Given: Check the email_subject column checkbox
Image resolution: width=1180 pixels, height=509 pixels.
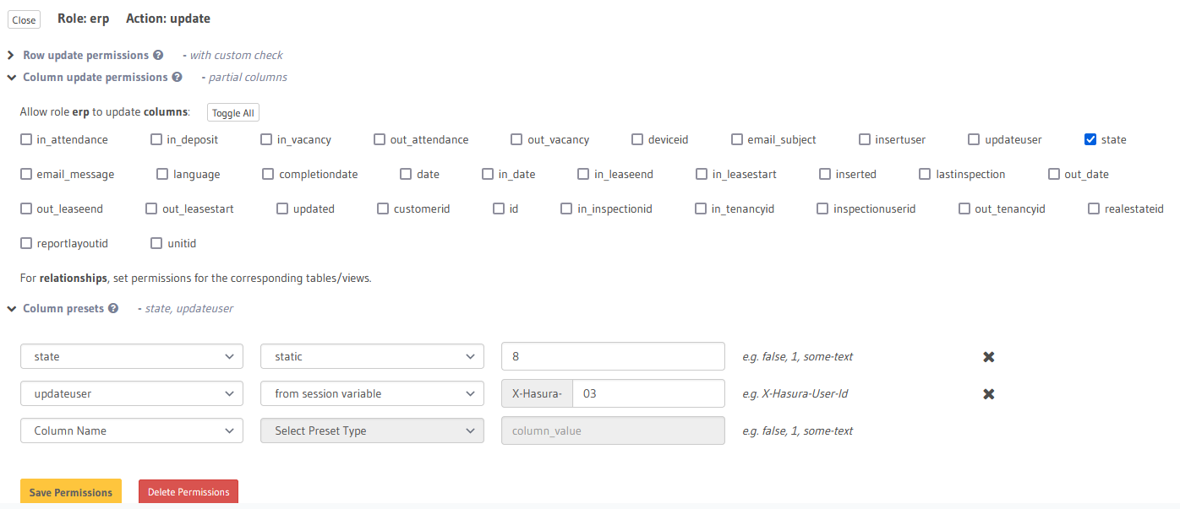Looking at the screenshot, I should (737, 139).
